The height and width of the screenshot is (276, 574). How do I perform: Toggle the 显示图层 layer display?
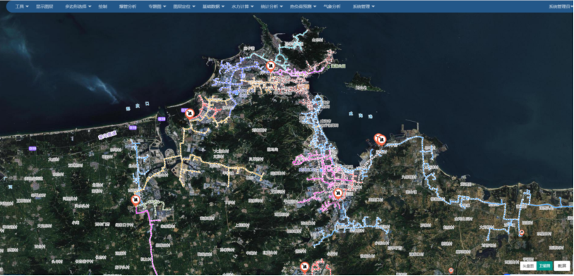click(x=44, y=6)
